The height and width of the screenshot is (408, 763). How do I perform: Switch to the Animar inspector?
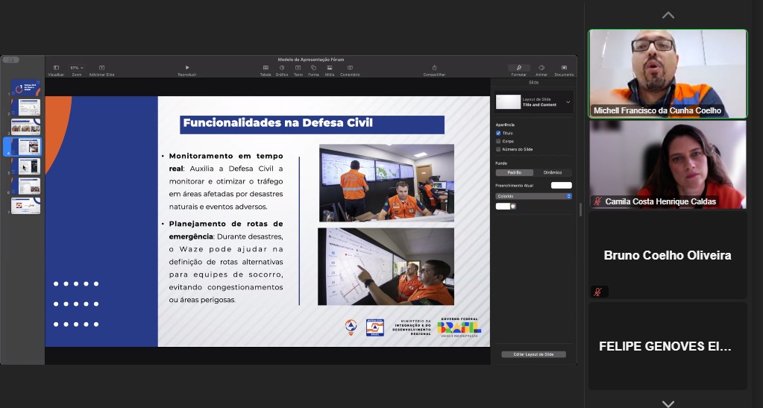[x=541, y=71]
